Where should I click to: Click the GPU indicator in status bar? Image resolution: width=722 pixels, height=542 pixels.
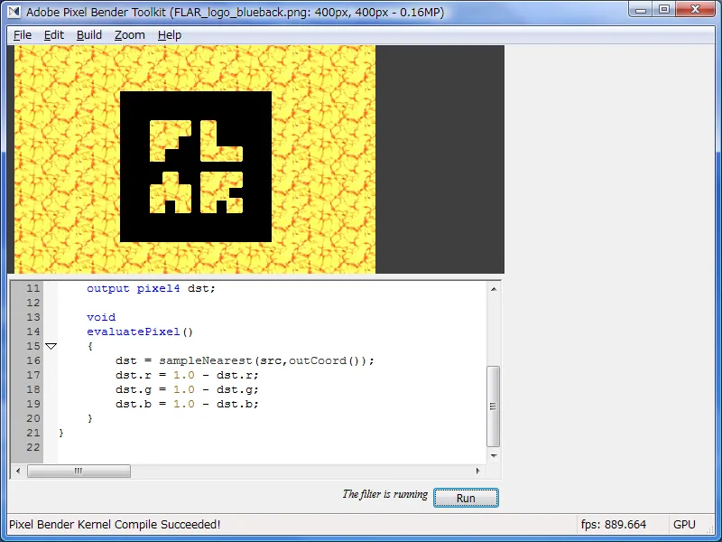point(684,525)
